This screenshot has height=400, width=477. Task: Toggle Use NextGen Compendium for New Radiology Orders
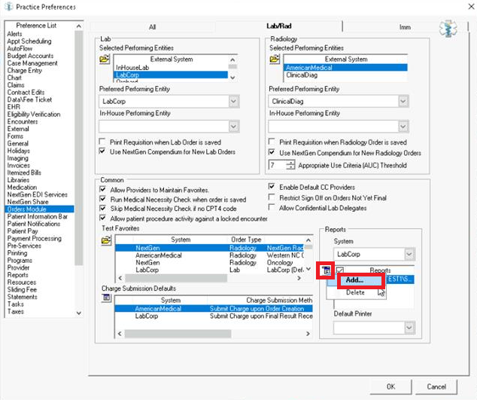click(272, 152)
